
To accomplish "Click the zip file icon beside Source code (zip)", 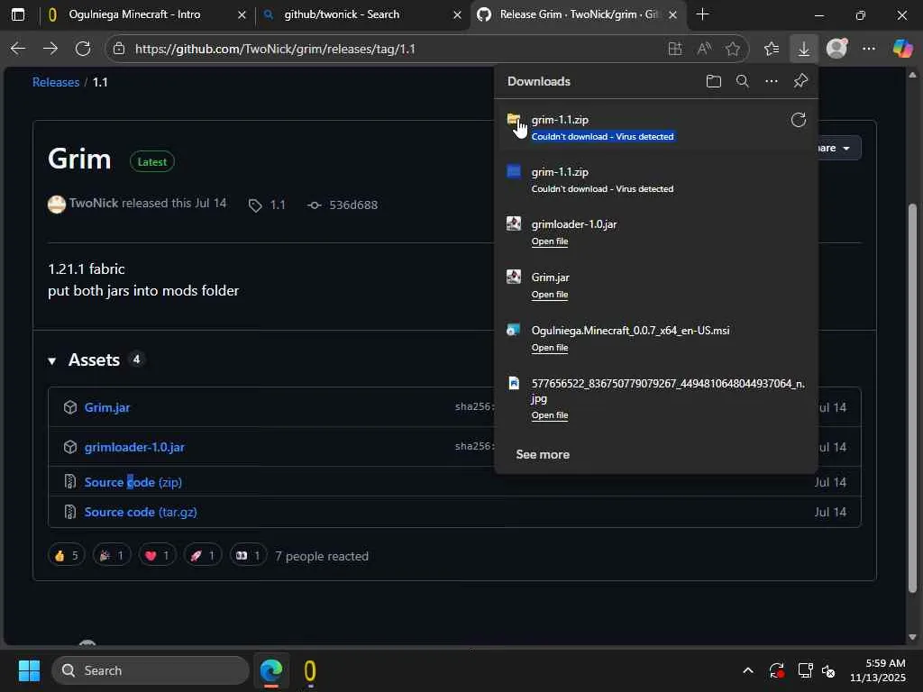I will pyautogui.click(x=70, y=481).
